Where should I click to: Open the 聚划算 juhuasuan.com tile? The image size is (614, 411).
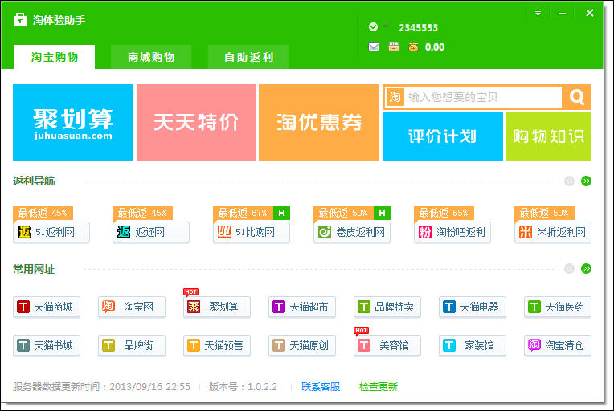(73, 122)
